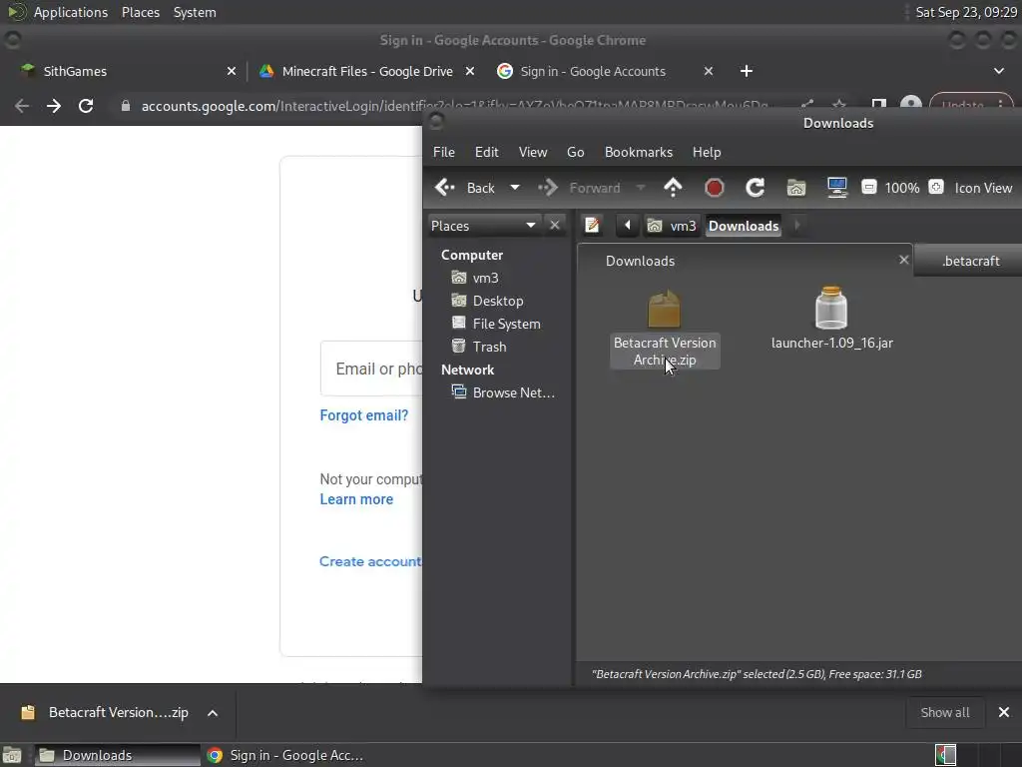Screen dimensions: 1022x767
Task: Click the red Stop loading icon
Action: coord(715,188)
